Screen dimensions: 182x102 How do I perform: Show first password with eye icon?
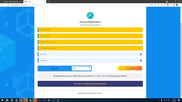click(x=141, y=54)
